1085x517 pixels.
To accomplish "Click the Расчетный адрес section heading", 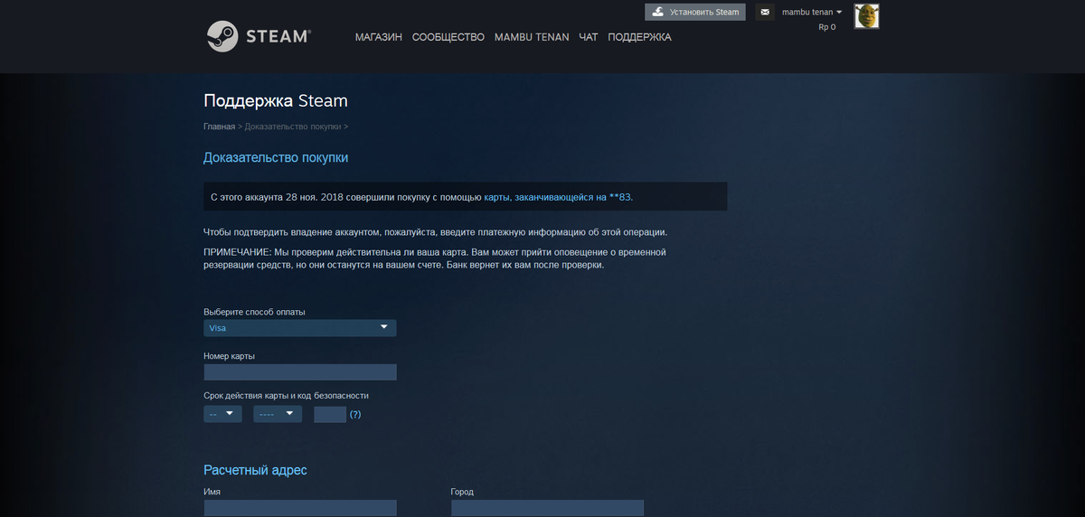I will [255, 471].
